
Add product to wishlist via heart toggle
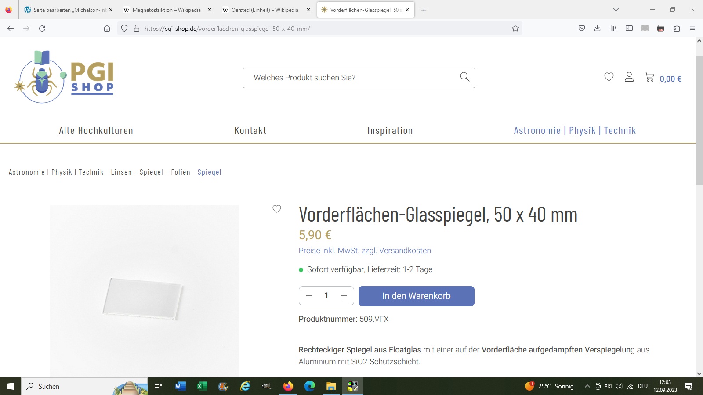(x=277, y=209)
